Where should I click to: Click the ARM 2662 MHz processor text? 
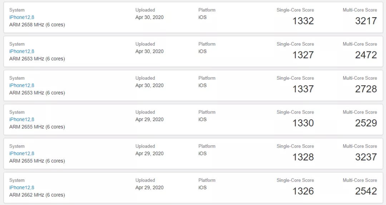tap(37, 195)
